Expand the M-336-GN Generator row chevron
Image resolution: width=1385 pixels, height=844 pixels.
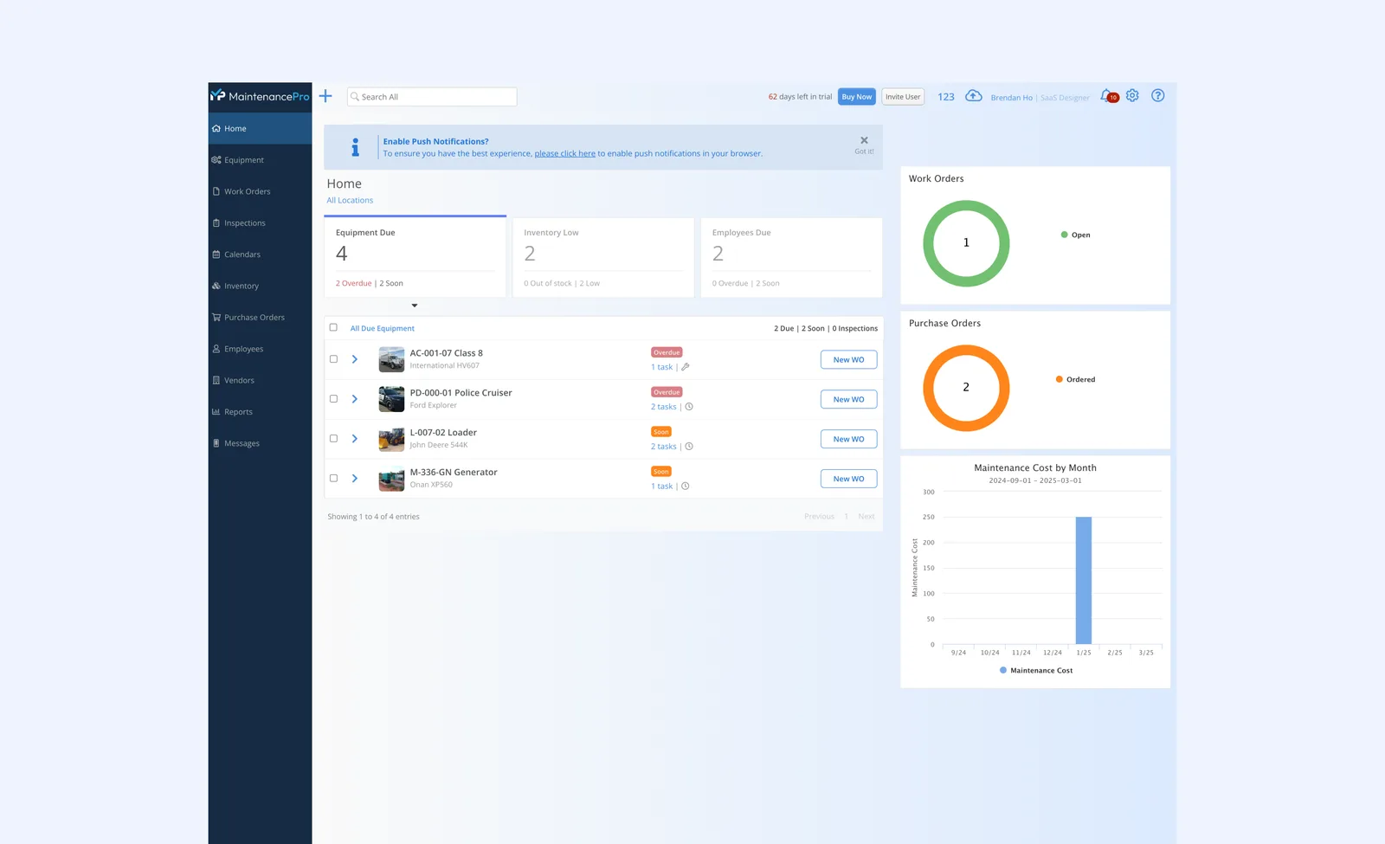(x=355, y=479)
